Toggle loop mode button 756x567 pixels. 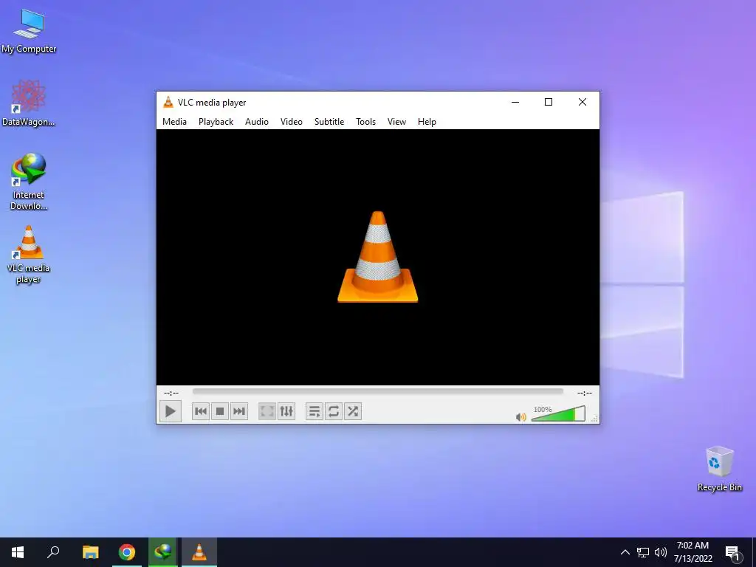click(x=334, y=411)
